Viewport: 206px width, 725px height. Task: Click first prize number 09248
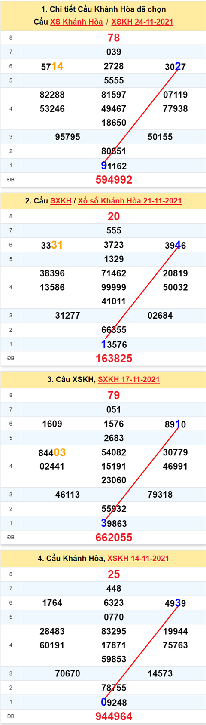(x=114, y=702)
